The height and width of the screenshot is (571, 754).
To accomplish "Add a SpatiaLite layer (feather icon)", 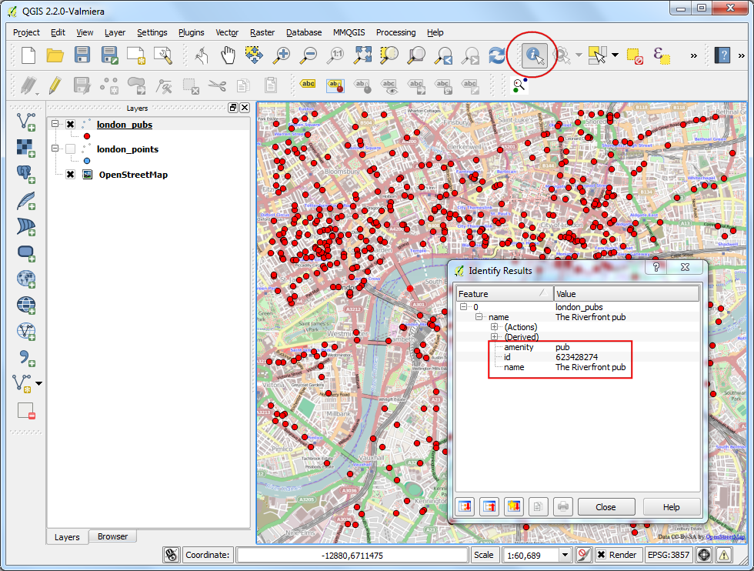I will pyautogui.click(x=26, y=201).
